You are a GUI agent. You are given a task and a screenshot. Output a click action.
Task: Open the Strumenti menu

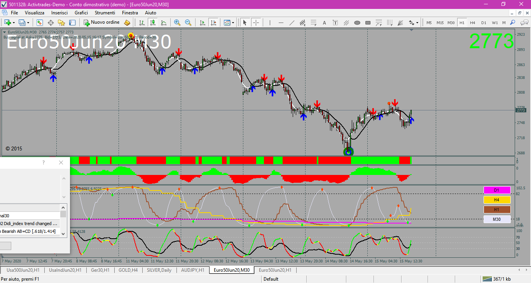(105, 13)
